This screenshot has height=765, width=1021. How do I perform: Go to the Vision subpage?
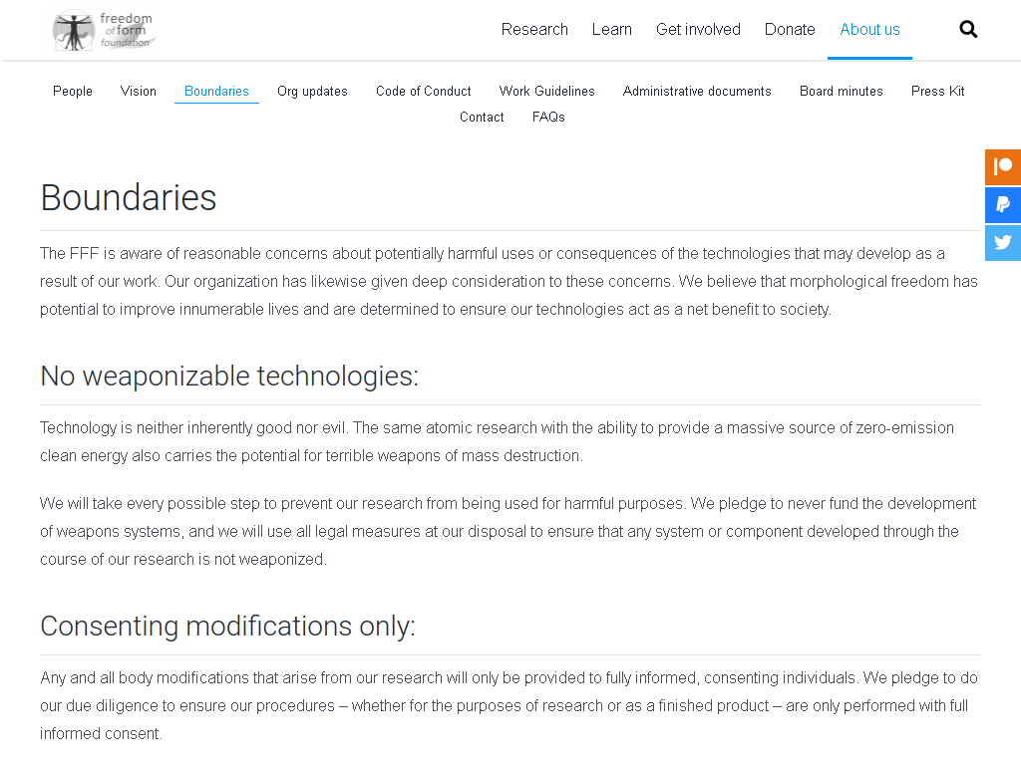[138, 91]
